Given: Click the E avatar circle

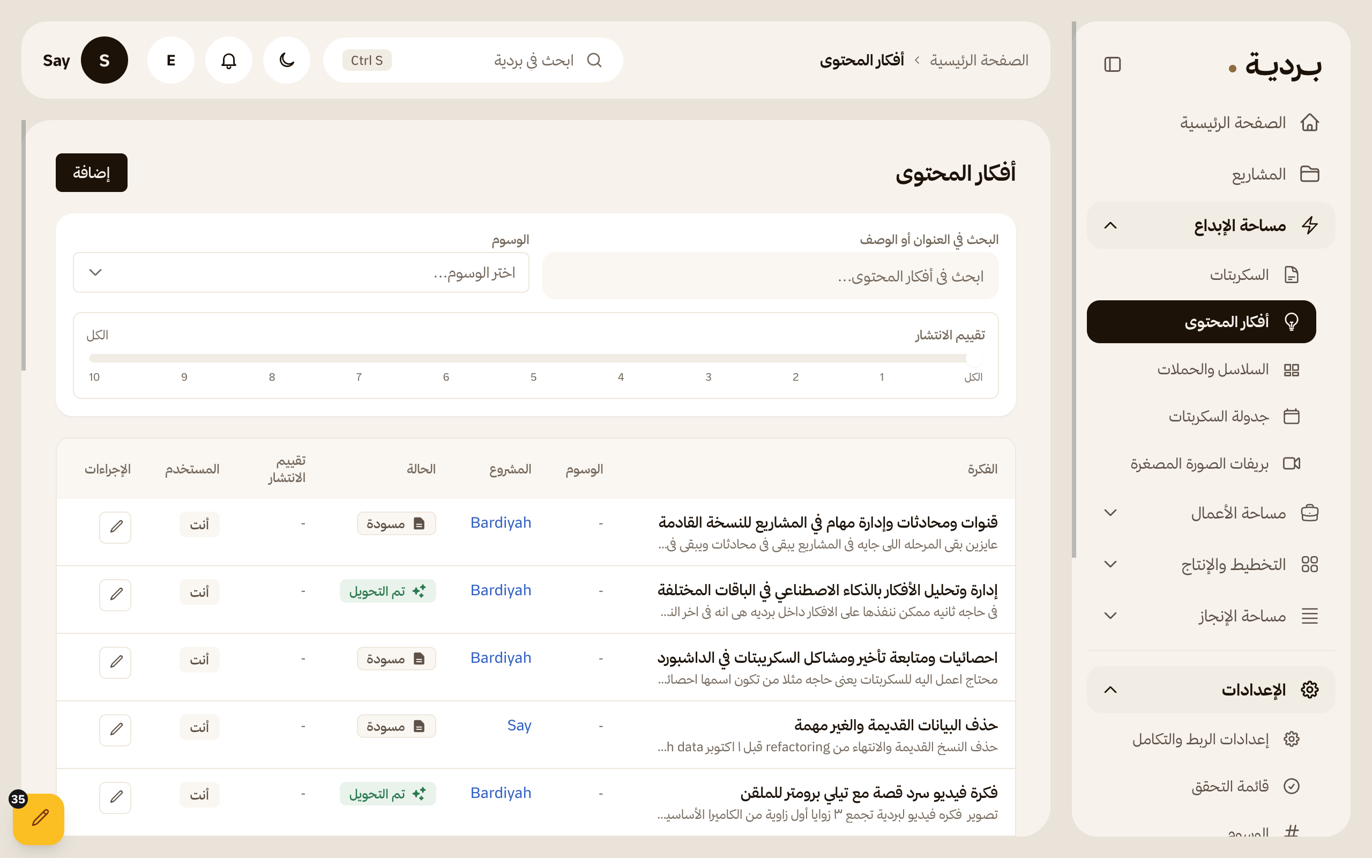Looking at the screenshot, I should tap(170, 60).
